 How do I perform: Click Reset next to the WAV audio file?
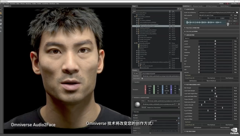coord(235,15)
